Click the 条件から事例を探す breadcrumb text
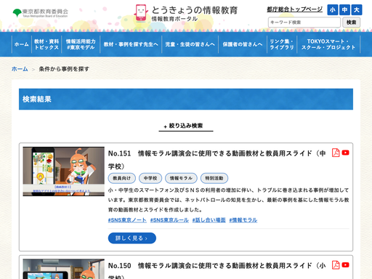Screen dimensions: 372x279 [64, 69]
